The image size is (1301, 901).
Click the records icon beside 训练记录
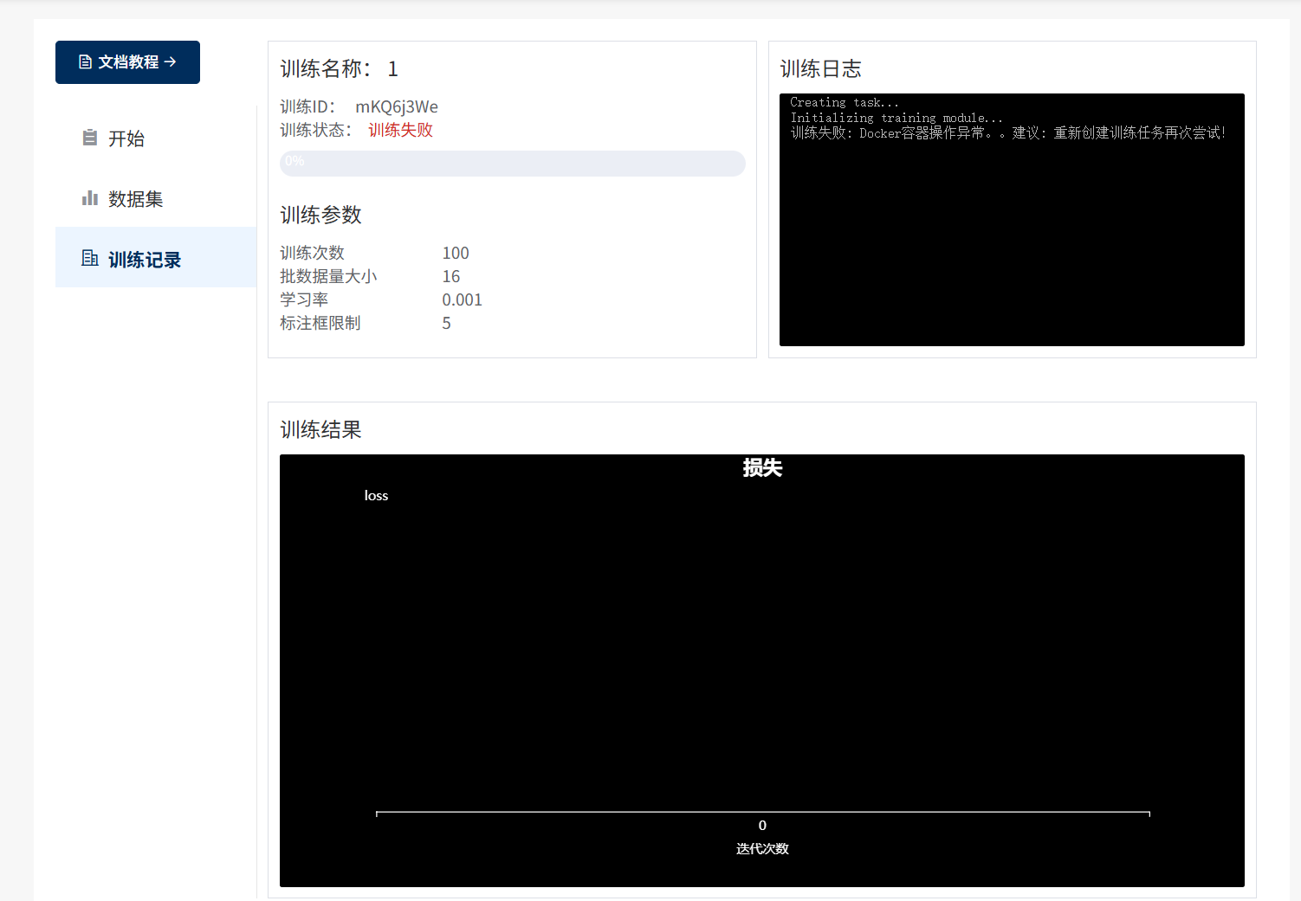click(x=89, y=258)
